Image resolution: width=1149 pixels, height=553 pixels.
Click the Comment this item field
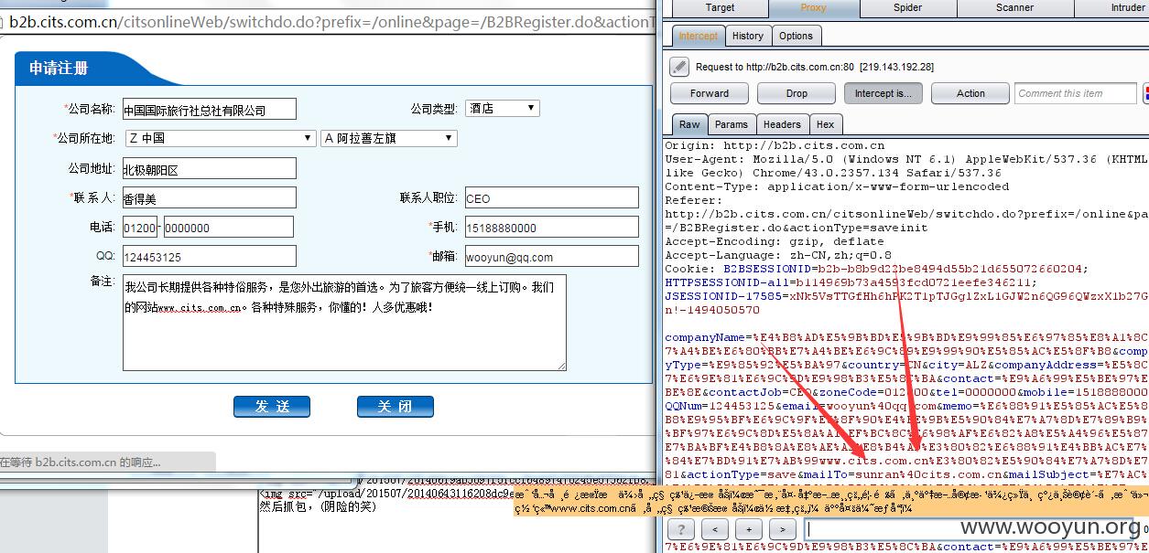pos(1076,93)
